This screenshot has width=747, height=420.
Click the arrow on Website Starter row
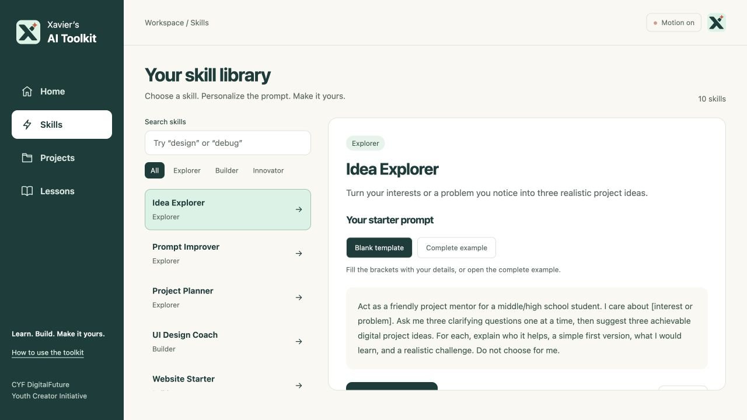[x=299, y=386]
